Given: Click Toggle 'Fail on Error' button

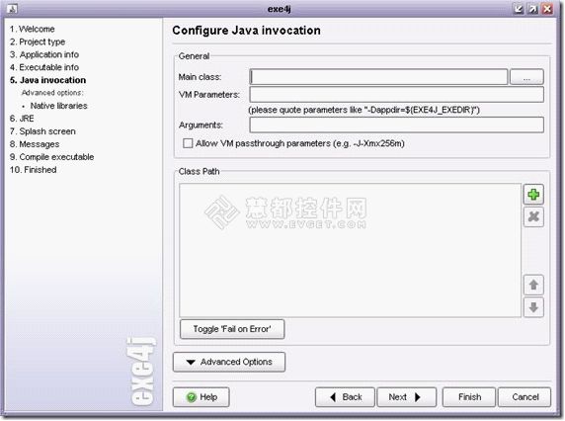Looking at the screenshot, I should click(x=232, y=329).
